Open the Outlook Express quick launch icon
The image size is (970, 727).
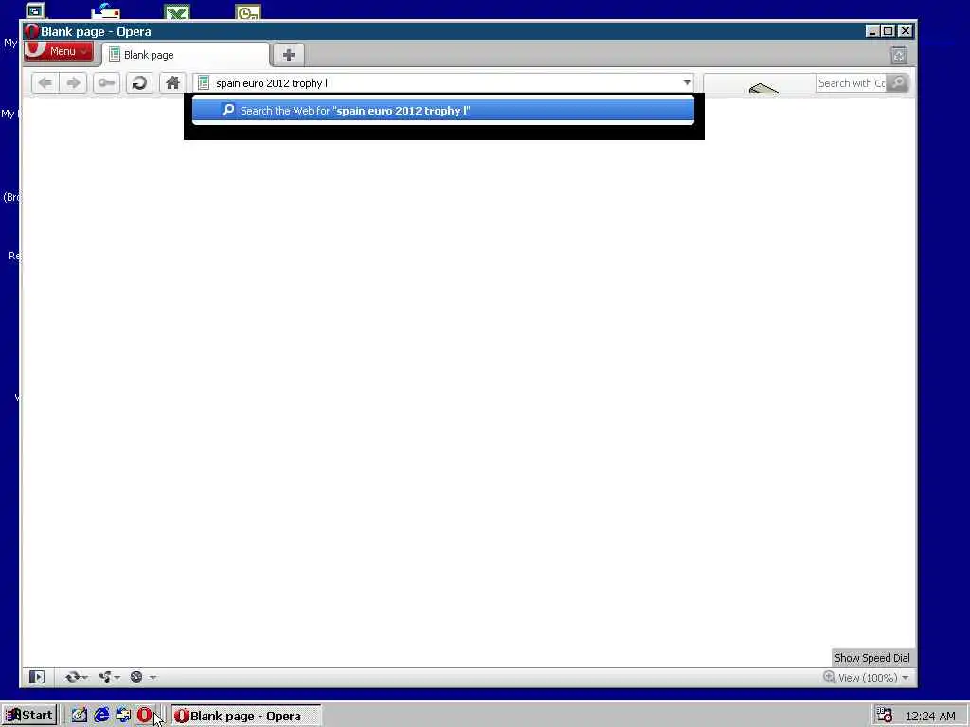click(123, 716)
